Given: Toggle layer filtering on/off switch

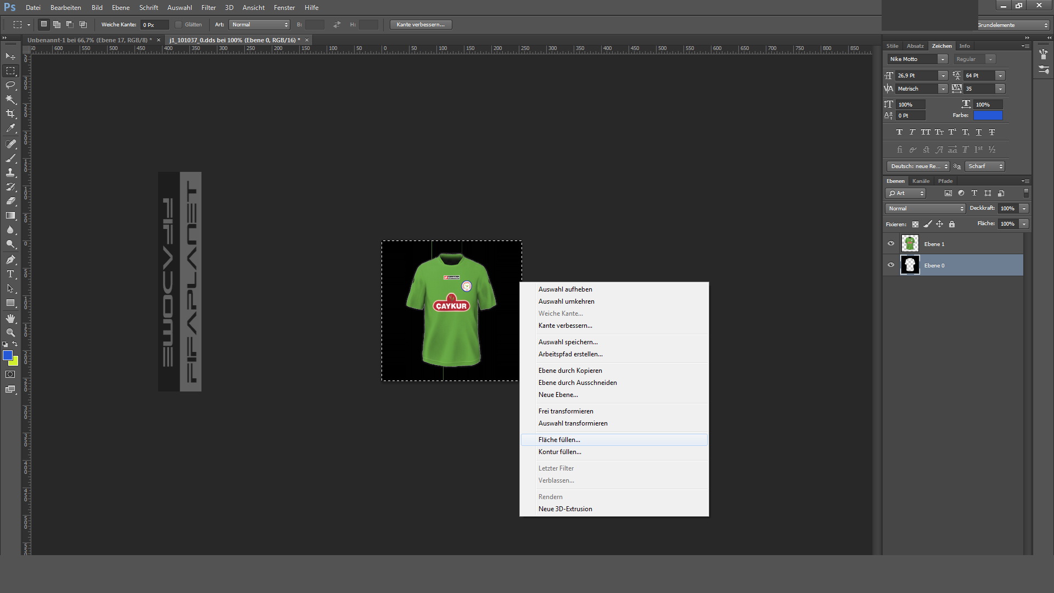Looking at the screenshot, I should pyautogui.click(x=1026, y=193).
